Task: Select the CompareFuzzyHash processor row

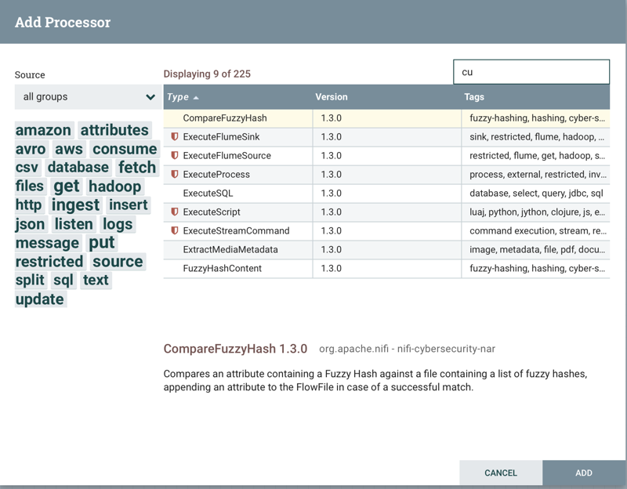Action: 224,118
